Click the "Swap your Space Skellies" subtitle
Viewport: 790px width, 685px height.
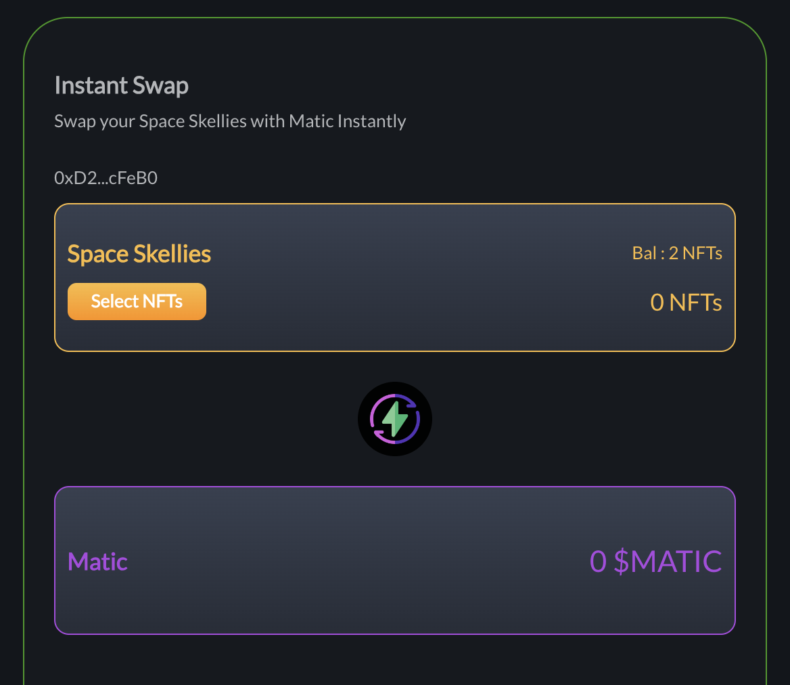point(230,122)
